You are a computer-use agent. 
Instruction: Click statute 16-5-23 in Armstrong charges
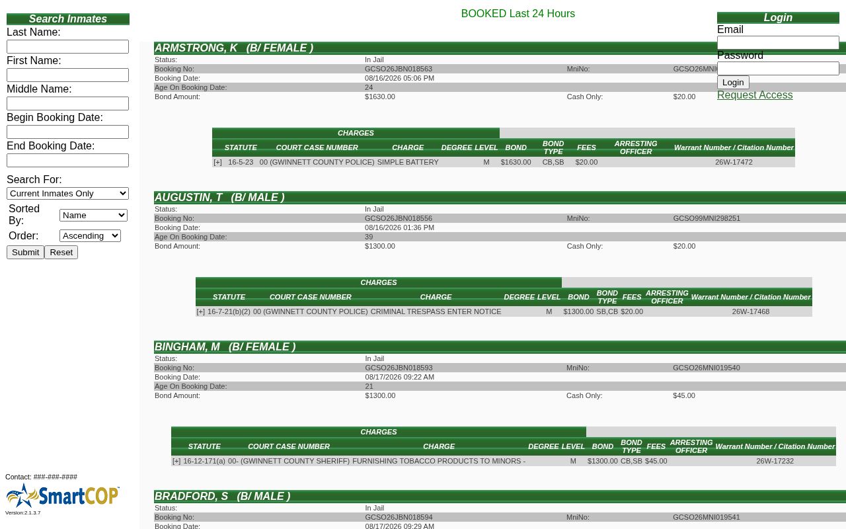point(241,162)
